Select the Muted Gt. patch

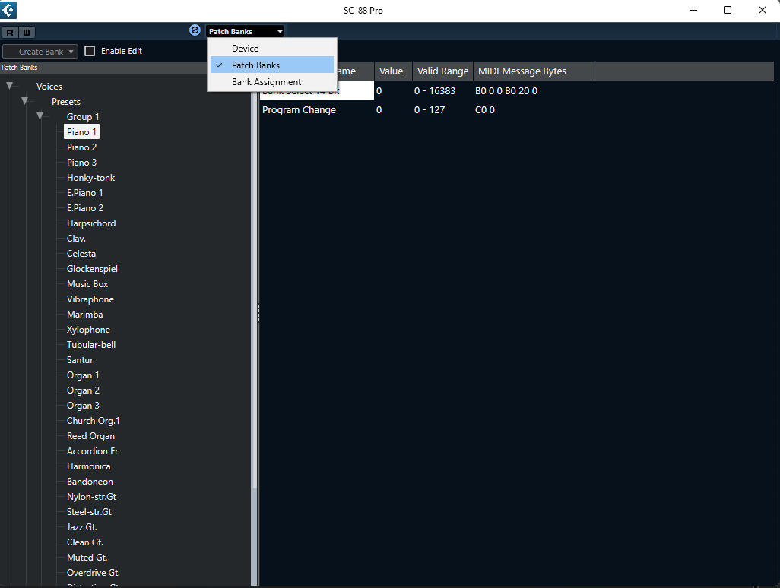87,558
